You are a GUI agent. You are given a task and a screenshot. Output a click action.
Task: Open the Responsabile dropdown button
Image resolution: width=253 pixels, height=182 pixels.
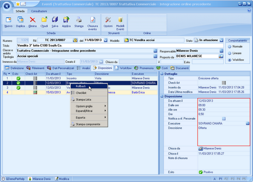(221, 51)
